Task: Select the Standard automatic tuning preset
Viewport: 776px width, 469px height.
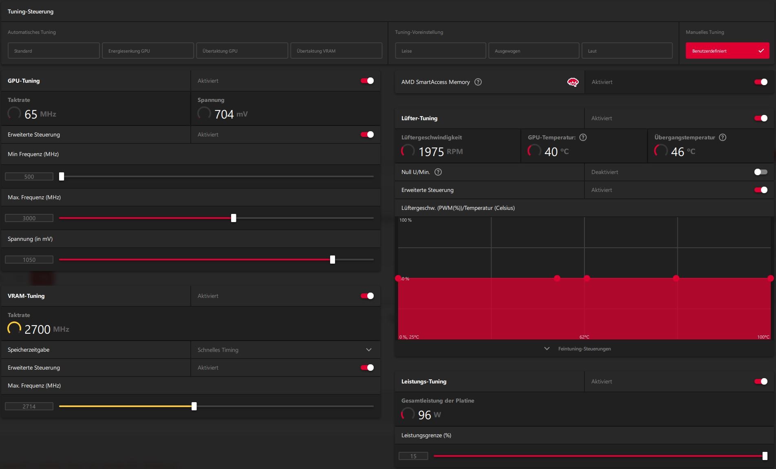Action: pyautogui.click(x=54, y=51)
